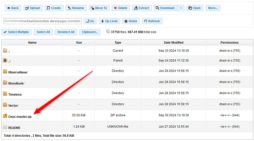Open the More... menu
Screen dimensions: 254x141
pos(213,8)
